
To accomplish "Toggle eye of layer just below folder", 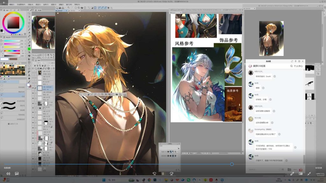I will pos(33,112).
